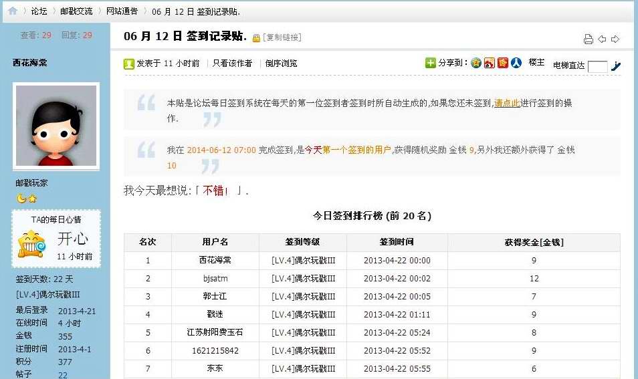
Task: Click the 帖子 count 22 link
Action: (63, 375)
